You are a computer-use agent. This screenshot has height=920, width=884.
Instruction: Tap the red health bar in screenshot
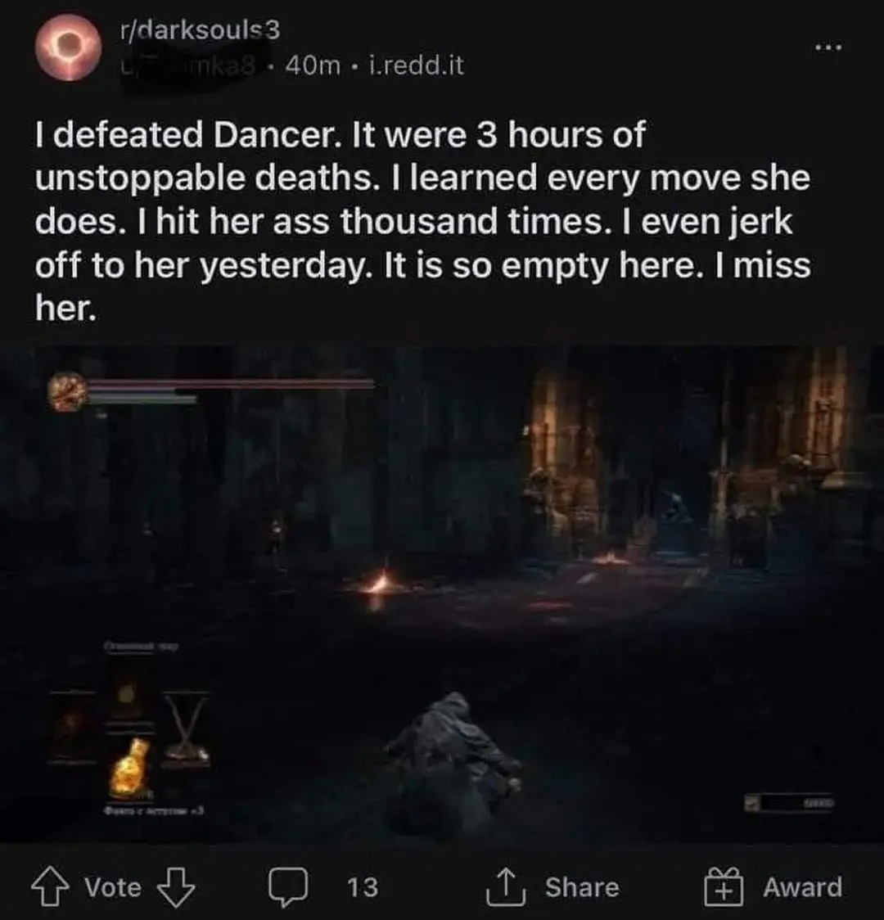[231, 385]
